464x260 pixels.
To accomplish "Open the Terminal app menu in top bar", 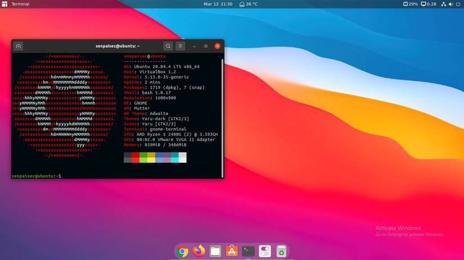I will click(x=20, y=4).
